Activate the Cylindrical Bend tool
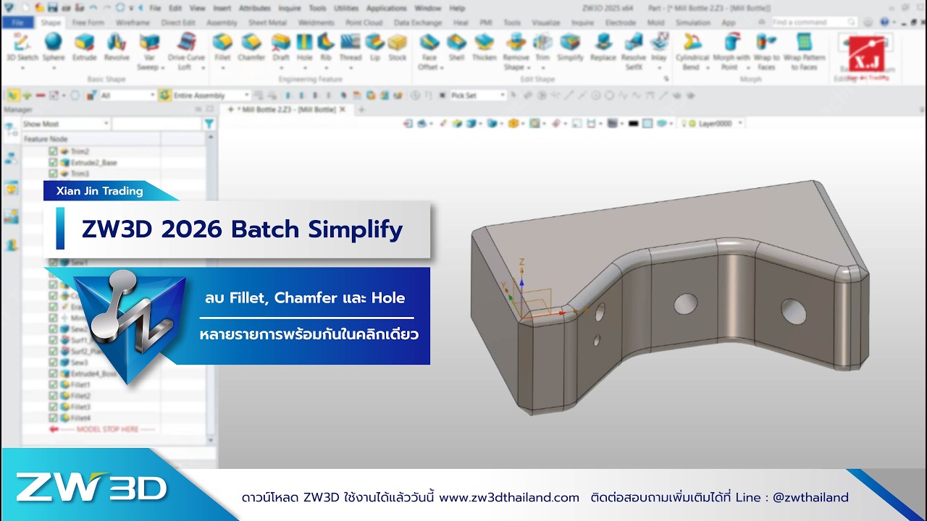 coord(692,51)
